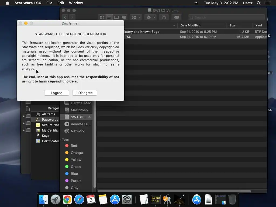Viewport: 276px width, 207px height.
Task: Select Passwords category in Keychain Access
Action: 45,119
